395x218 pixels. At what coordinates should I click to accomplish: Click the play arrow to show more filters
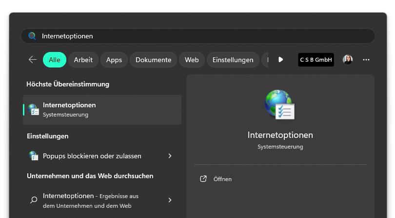(280, 60)
